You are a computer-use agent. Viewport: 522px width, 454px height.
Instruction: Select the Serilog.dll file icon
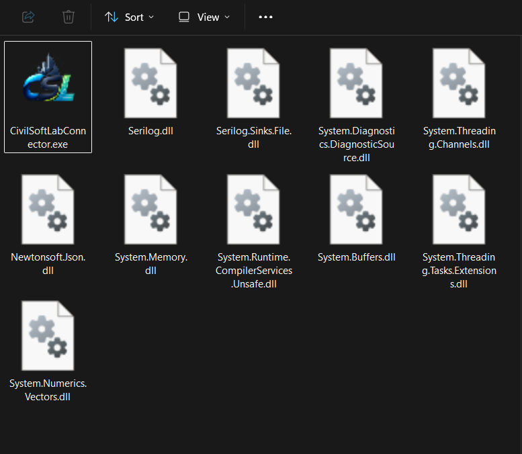click(x=150, y=83)
